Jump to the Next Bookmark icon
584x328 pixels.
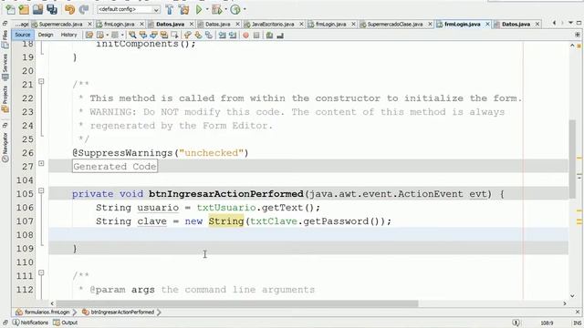pos(198,36)
